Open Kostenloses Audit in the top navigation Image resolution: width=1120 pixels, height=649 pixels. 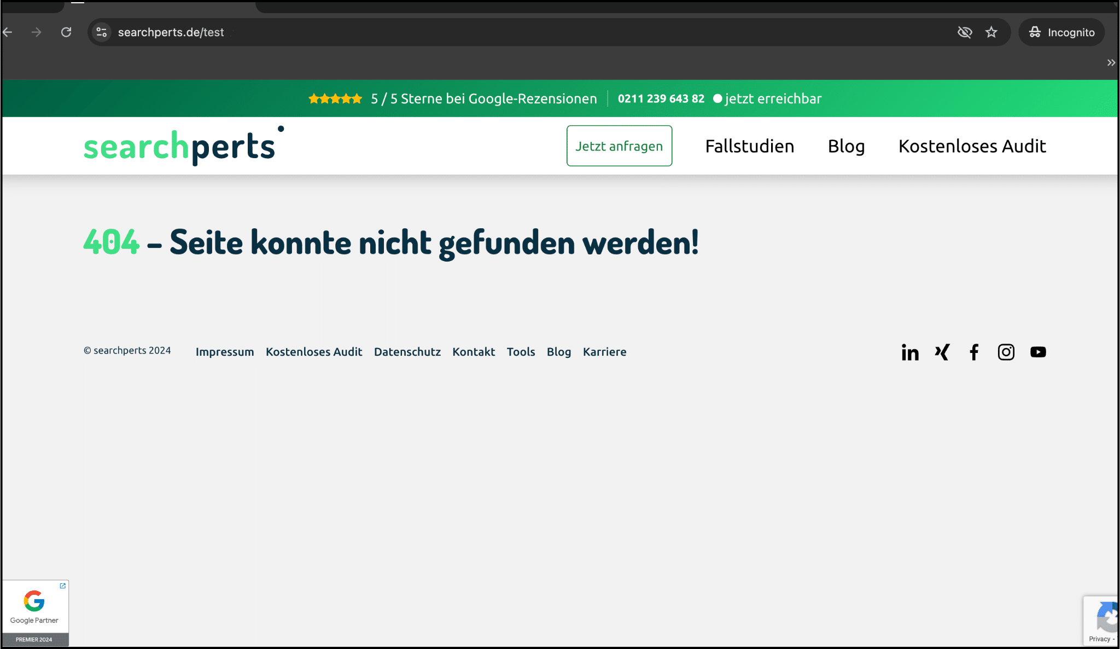click(972, 146)
